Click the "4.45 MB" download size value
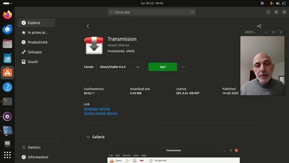Image resolution: width=289 pixels, height=163 pixels. click(x=135, y=93)
